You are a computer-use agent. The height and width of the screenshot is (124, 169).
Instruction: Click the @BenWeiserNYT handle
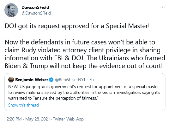click(70, 80)
